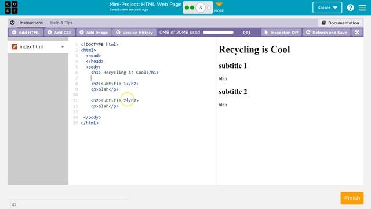The height and width of the screenshot is (209, 371).
Task: Select the first green level bubble
Action: click(x=187, y=8)
